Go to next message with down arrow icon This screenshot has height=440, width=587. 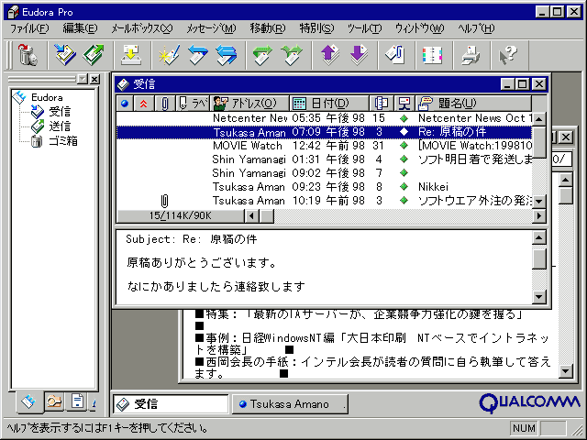[359, 55]
